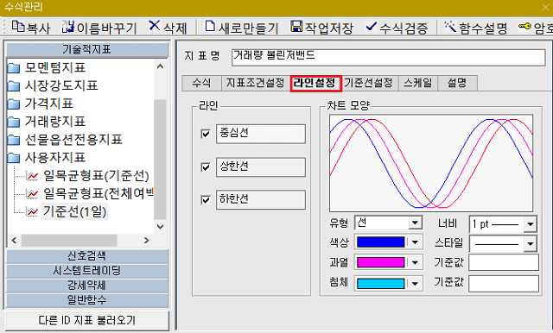Click the 삭제 delete X icon
The width and height of the screenshot is (553, 333).
pos(154,26)
